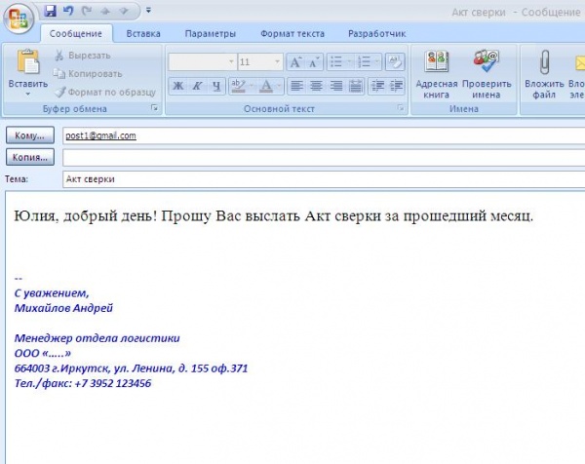Expand the numbered list style arrow
The width and height of the screenshot is (585, 464).
point(377,62)
